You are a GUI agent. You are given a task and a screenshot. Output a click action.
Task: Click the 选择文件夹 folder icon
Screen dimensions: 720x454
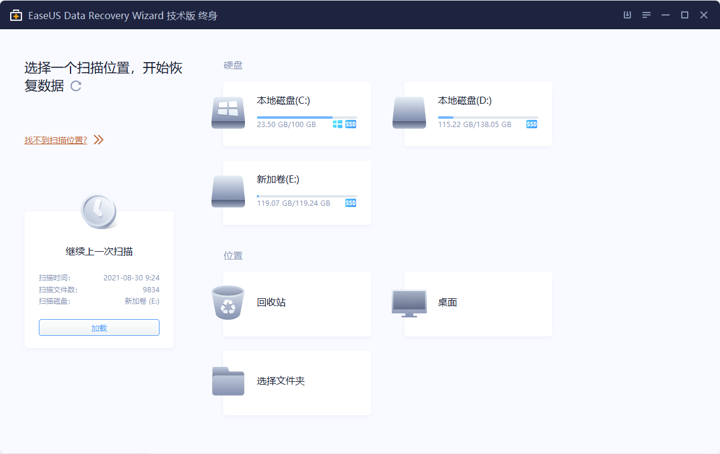228,381
